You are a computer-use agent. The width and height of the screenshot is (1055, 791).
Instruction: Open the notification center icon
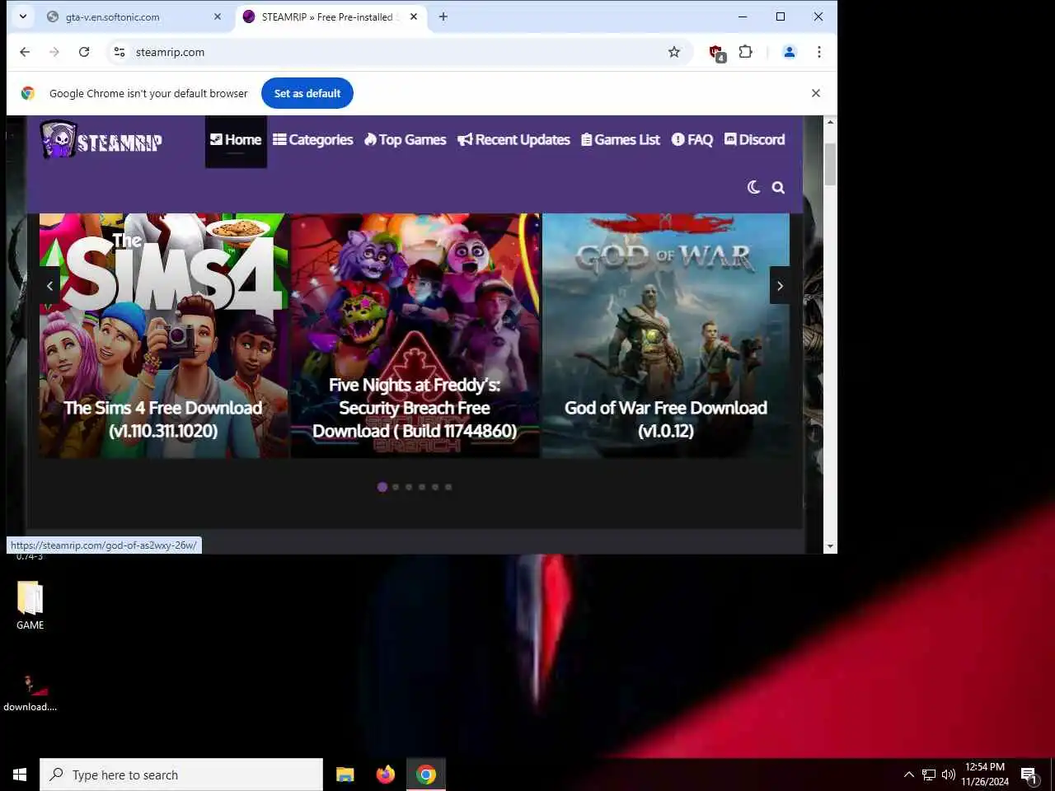point(1029,775)
